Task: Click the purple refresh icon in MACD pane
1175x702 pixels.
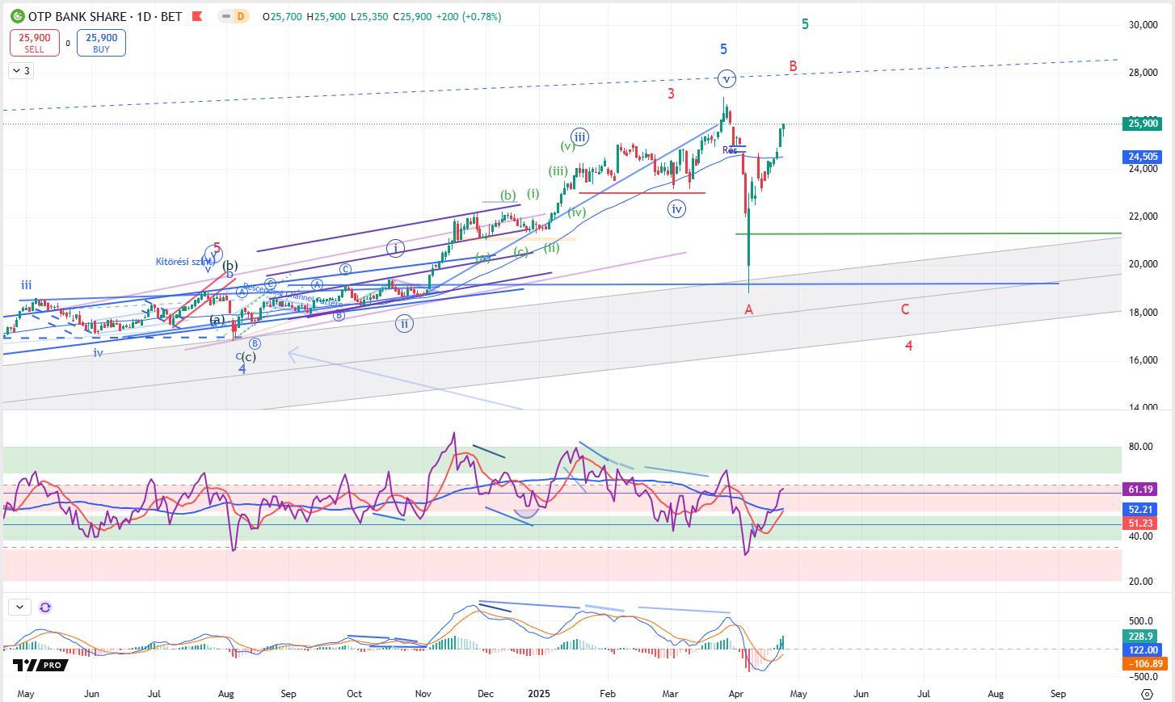Action: (45, 607)
